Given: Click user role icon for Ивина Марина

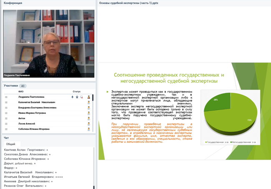Looking at the screenshot, I should coord(88,113).
